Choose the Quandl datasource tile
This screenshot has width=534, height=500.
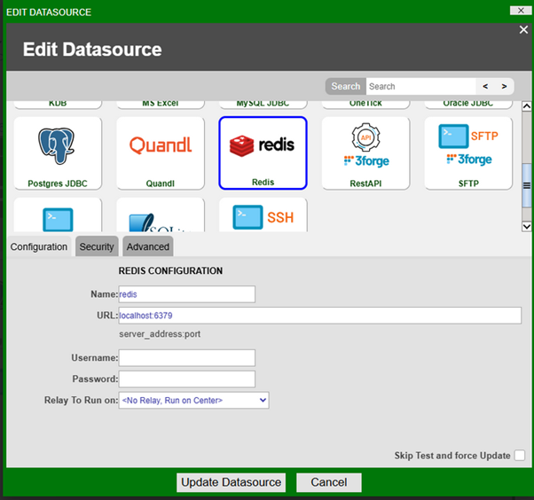tap(161, 152)
